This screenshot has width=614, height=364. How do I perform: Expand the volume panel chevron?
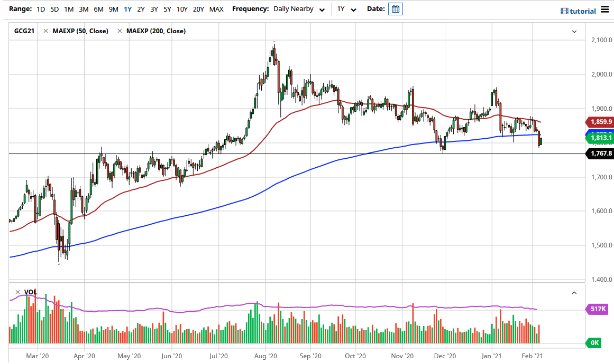pos(574,292)
